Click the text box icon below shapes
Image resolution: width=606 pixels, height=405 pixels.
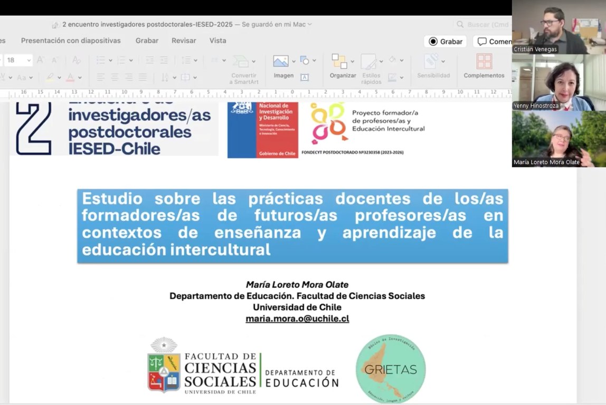305,77
